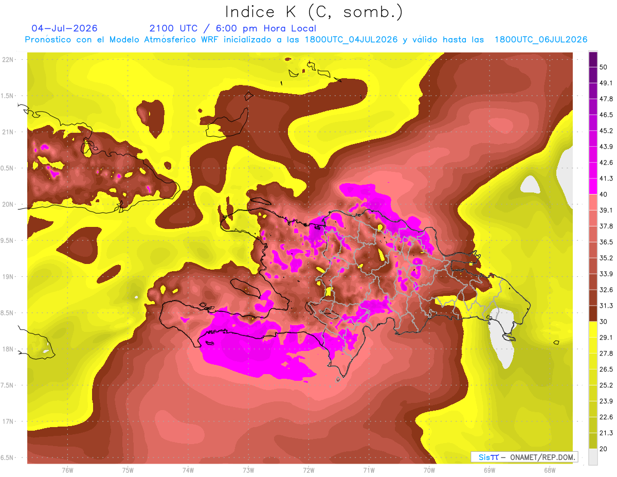
Task: Pick the dark purple swatch above 50
Action: click(593, 59)
